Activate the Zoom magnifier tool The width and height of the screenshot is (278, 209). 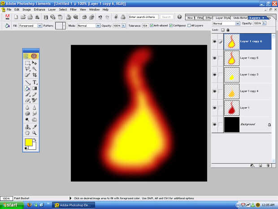tap(35, 133)
